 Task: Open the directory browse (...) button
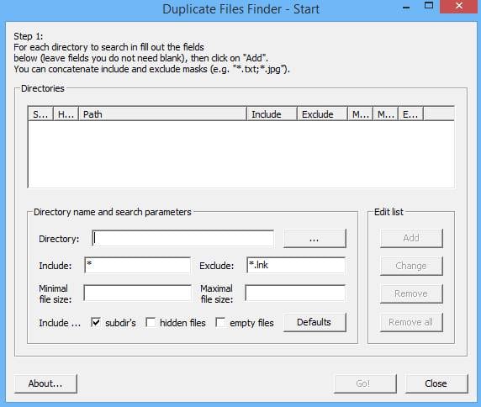[314, 238]
